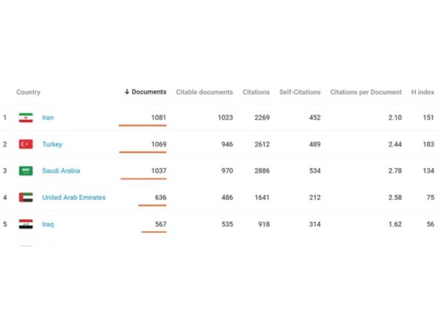This screenshot has width=443, height=332.
Task: Click the Turkey flag icon
Action: pos(26,144)
